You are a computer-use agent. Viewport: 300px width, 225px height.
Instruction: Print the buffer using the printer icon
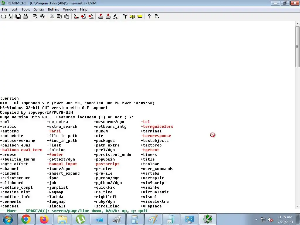(x=25, y=16)
